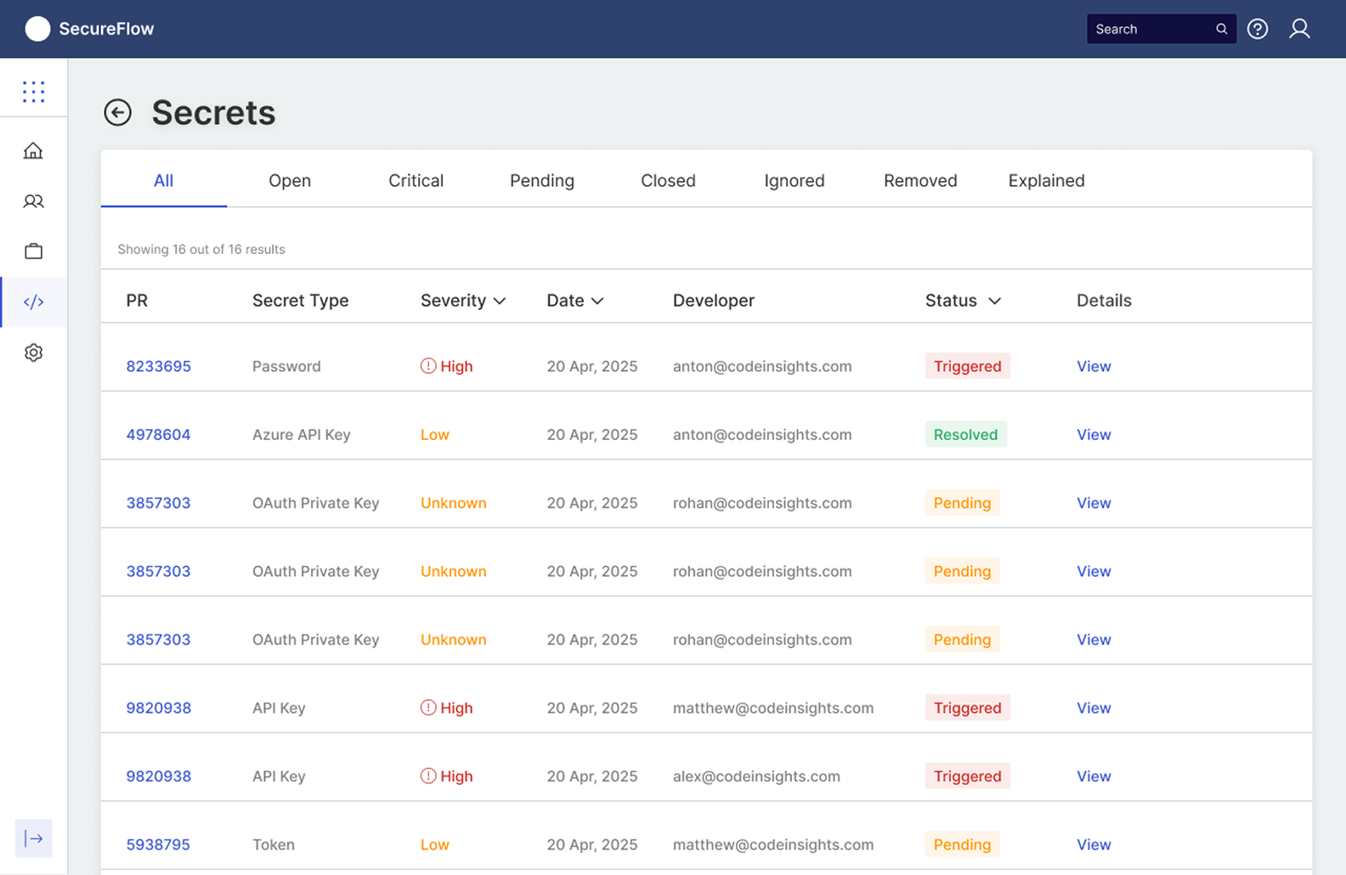This screenshot has width=1346, height=875.
Task: Open the user profile icon
Action: point(1299,29)
